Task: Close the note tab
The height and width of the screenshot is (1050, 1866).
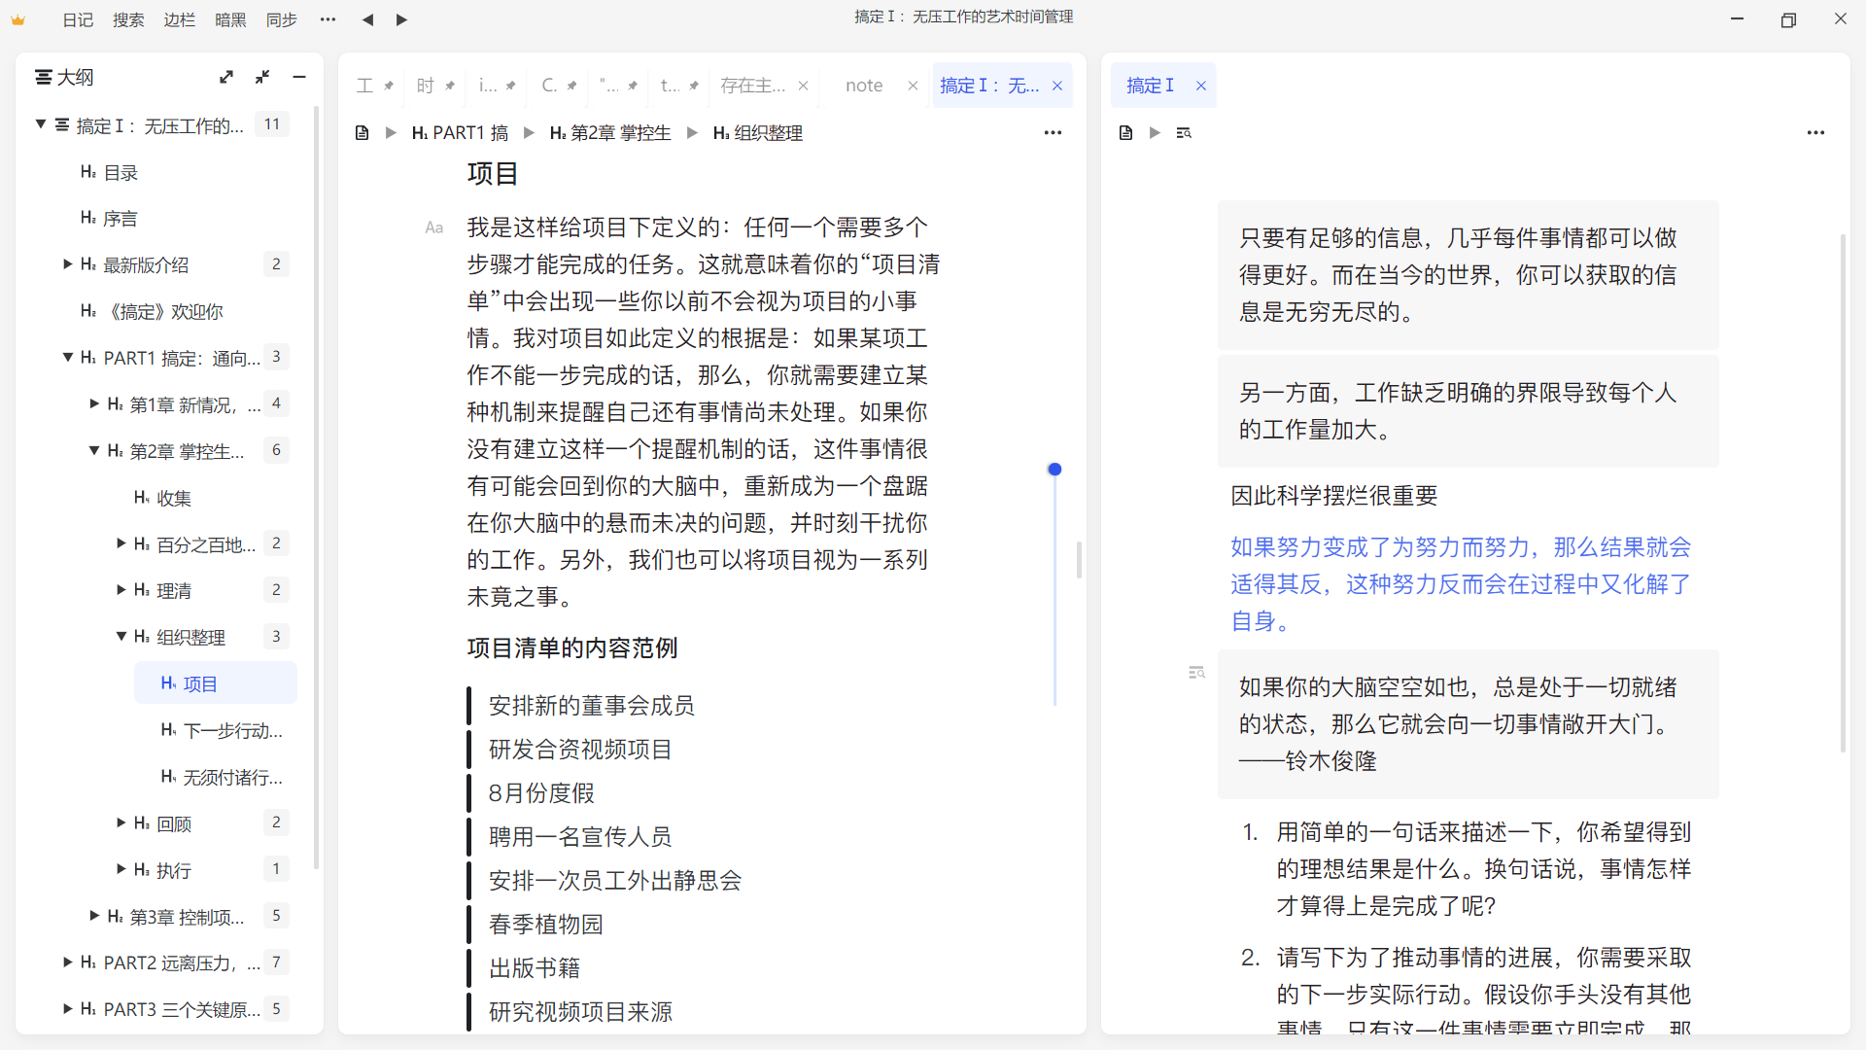Action: coord(913,86)
